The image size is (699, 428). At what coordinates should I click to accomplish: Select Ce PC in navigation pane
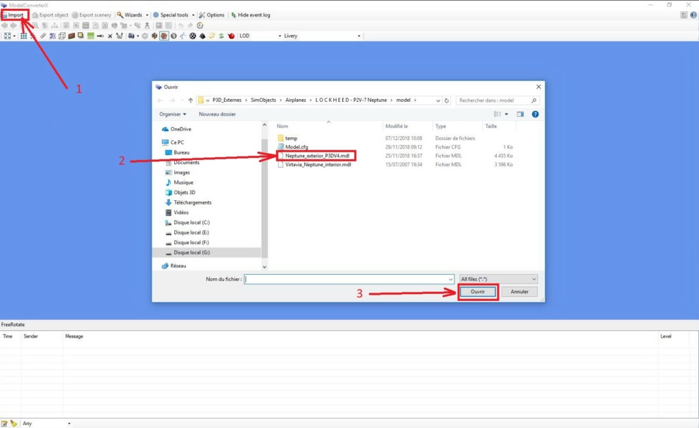173,142
